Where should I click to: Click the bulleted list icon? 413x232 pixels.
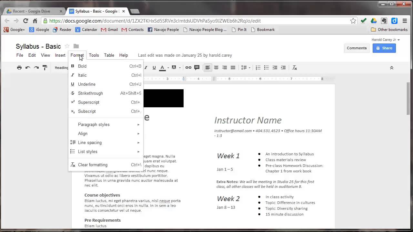pos(267,68)
